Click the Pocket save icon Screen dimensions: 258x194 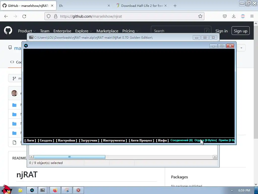pos(224,16)
